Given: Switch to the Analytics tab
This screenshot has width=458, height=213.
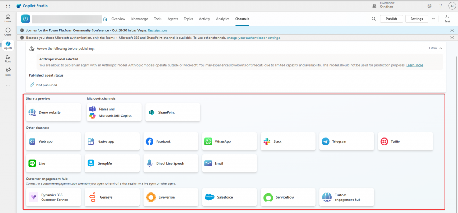Looking at the screenshot, I should (223, 19).
